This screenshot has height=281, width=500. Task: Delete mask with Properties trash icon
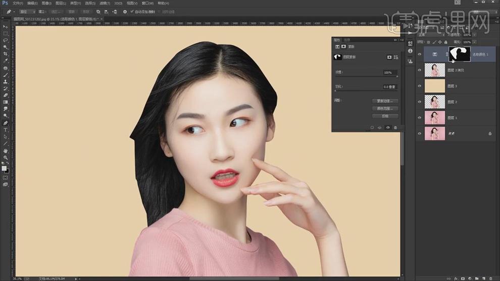pos(395,127)
